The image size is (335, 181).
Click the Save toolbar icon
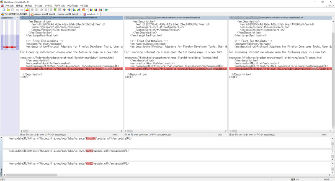click(13, 10)
